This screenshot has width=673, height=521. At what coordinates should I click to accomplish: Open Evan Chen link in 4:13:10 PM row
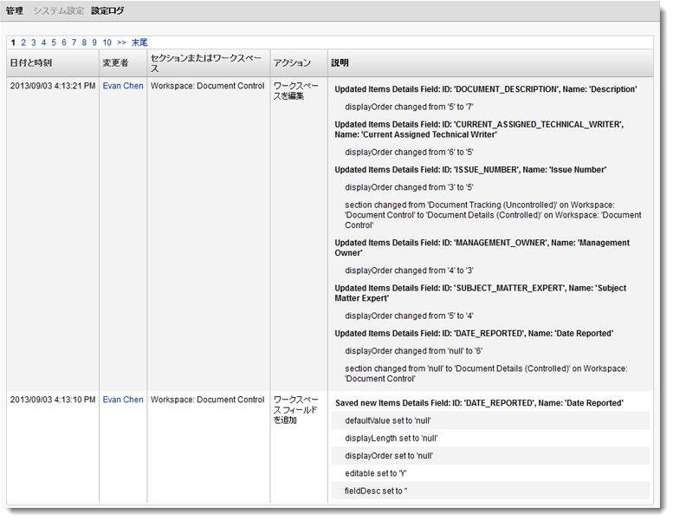(123, 400)
